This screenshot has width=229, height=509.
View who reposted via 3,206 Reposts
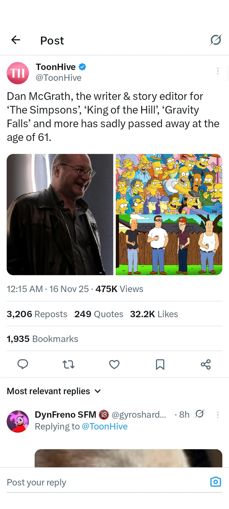click(x=37, y=314)
